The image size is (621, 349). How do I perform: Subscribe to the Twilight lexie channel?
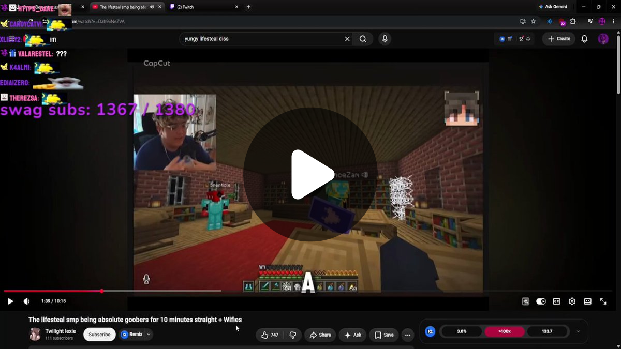pos(99,335)
